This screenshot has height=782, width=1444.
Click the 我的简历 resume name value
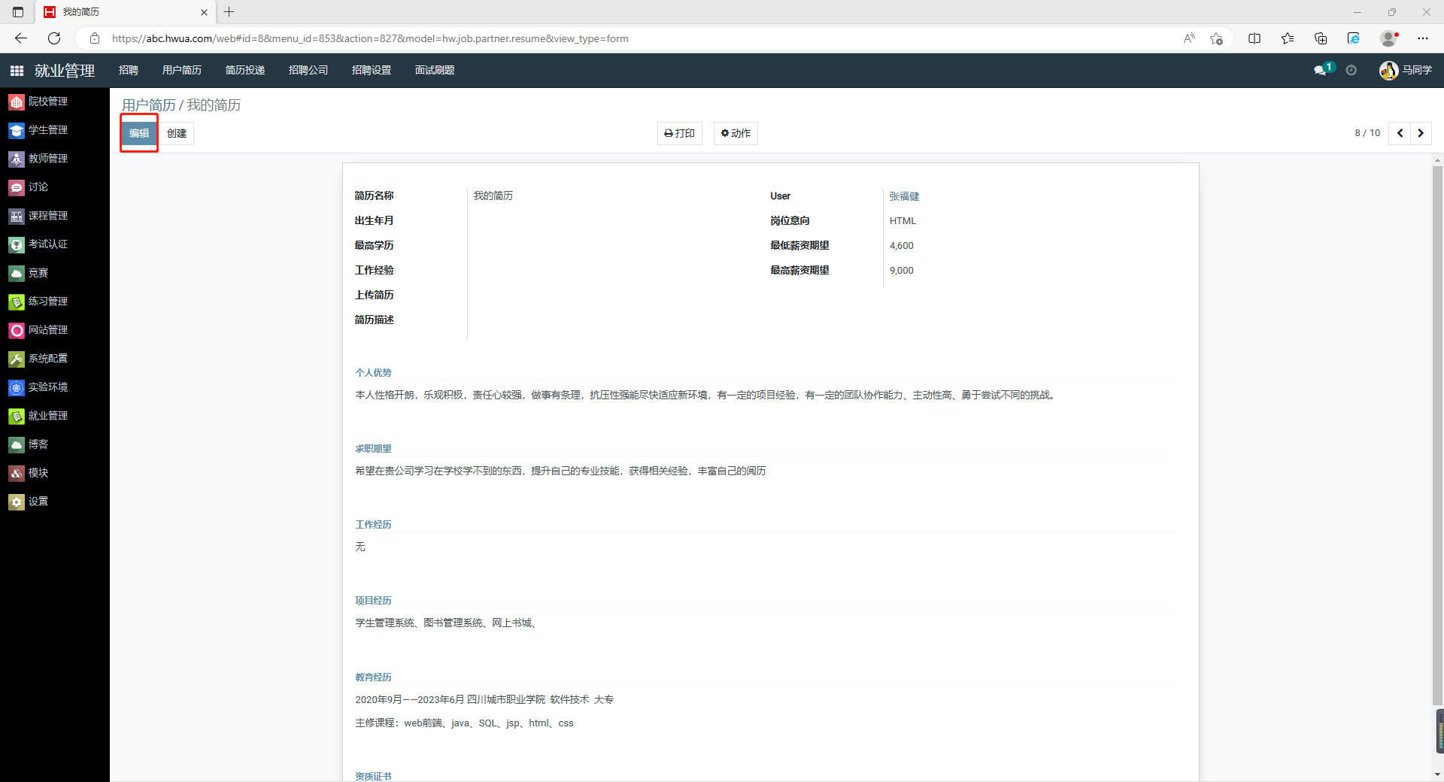tap(493, 195)
